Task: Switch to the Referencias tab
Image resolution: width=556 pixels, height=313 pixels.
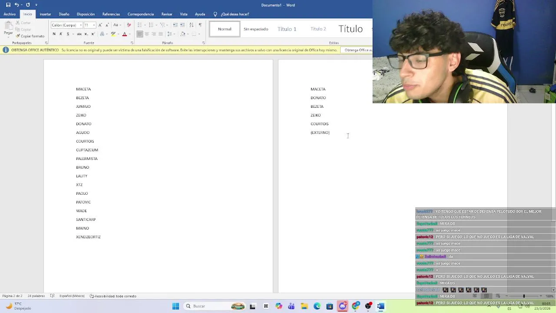Action: click(x=111, y=14)
